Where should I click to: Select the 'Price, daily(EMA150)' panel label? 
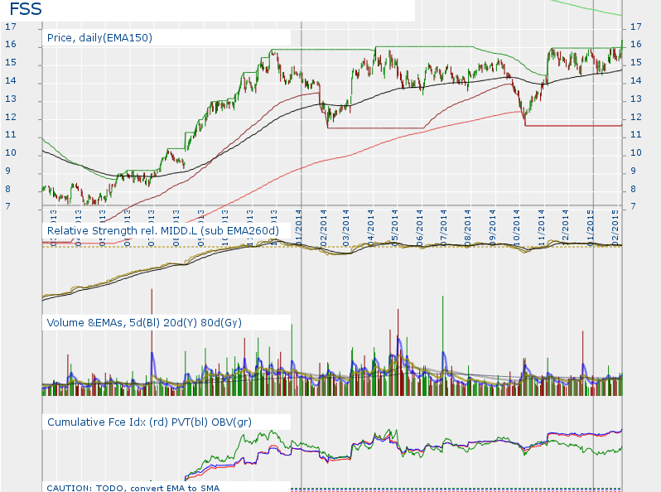click(99, 38)
